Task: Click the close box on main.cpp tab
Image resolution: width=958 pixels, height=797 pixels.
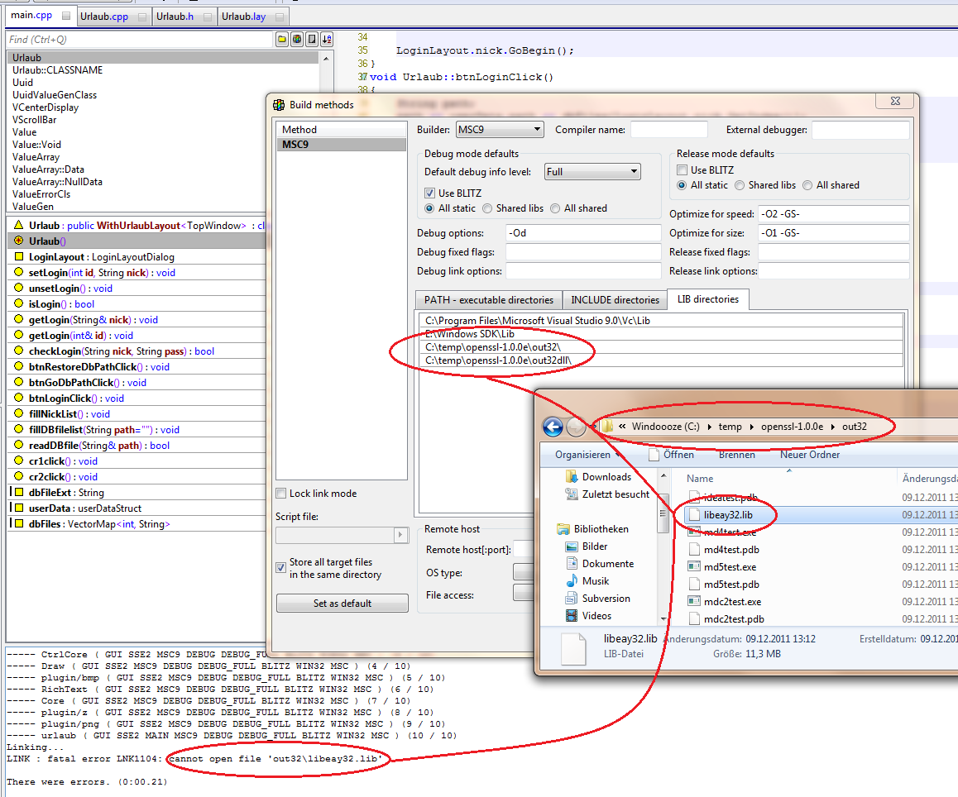Action: coord(66,16)
